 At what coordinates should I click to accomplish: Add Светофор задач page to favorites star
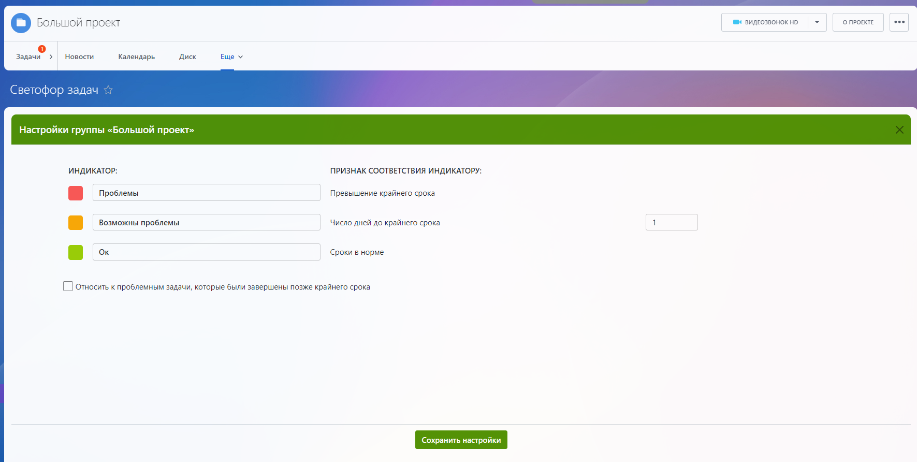point(108,90)
